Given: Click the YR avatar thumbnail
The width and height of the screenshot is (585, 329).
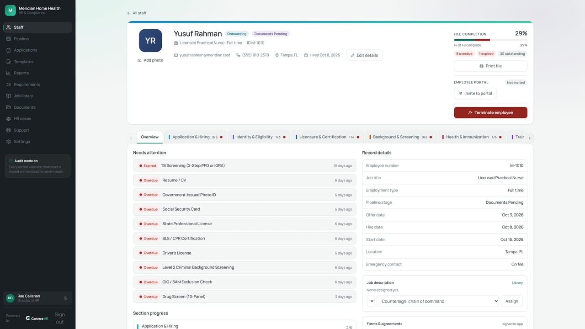Looking at the screenshot, I should (x=150, y=41).
